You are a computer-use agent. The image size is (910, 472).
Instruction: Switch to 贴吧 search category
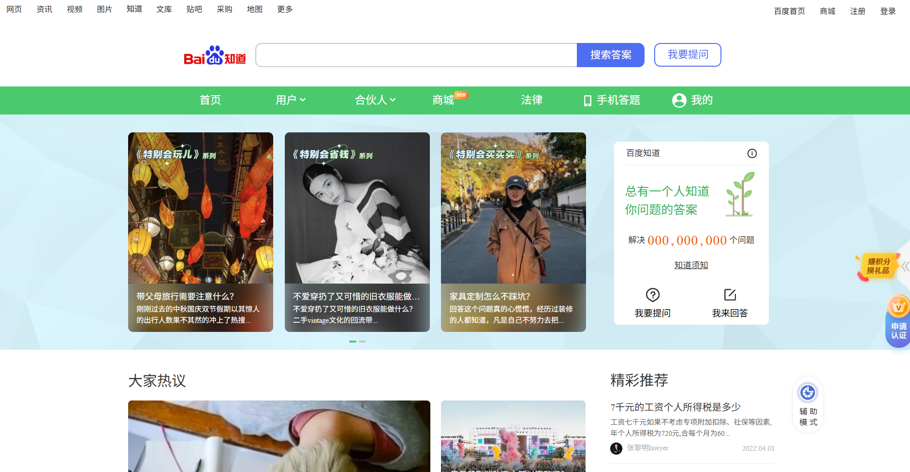[x=194, y=9]
